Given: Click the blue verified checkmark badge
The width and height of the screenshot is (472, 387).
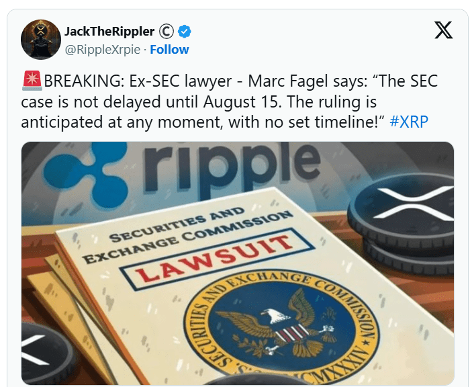Looking at the screenshot, I should pos(184,32).
